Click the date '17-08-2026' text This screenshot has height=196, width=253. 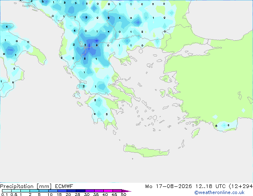[x=174, y=186]
